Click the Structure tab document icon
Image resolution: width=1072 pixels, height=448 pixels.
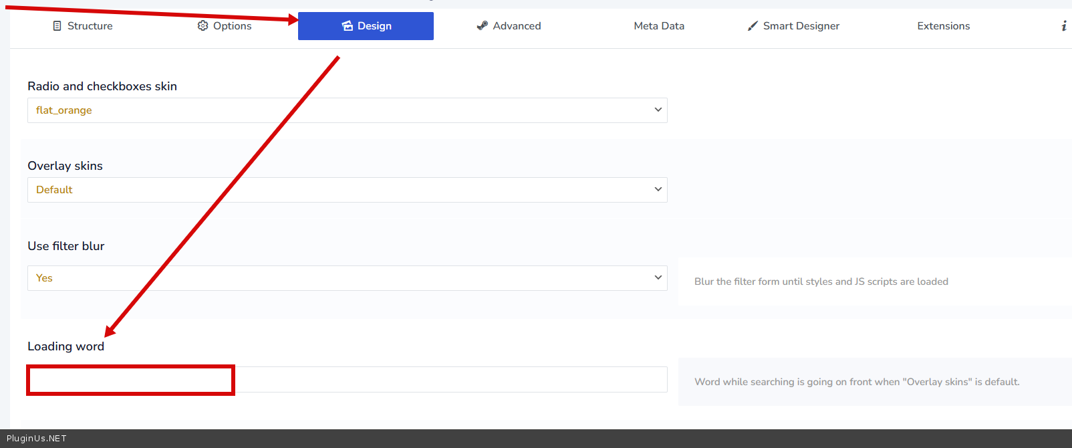click(57, 26)
